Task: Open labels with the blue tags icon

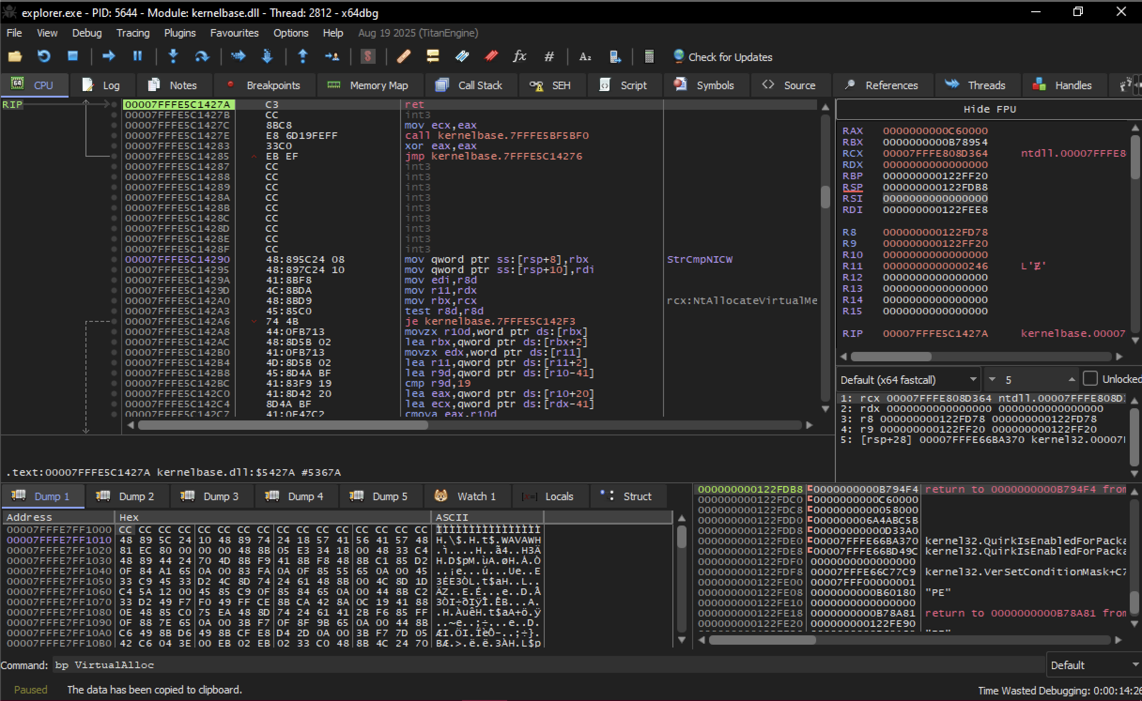Action: [x=462, y=57]
